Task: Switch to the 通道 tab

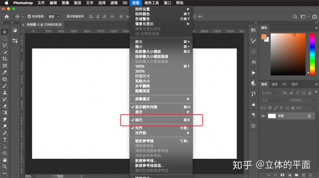Action: (274, 84)
